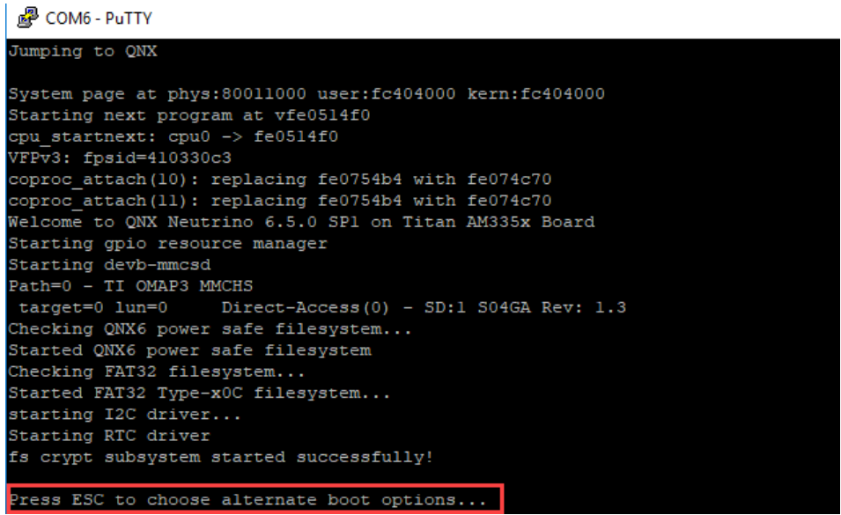Click the "System page at phys" line
Viewport: 841px width, 515px height.
click(x=306, y=94)
